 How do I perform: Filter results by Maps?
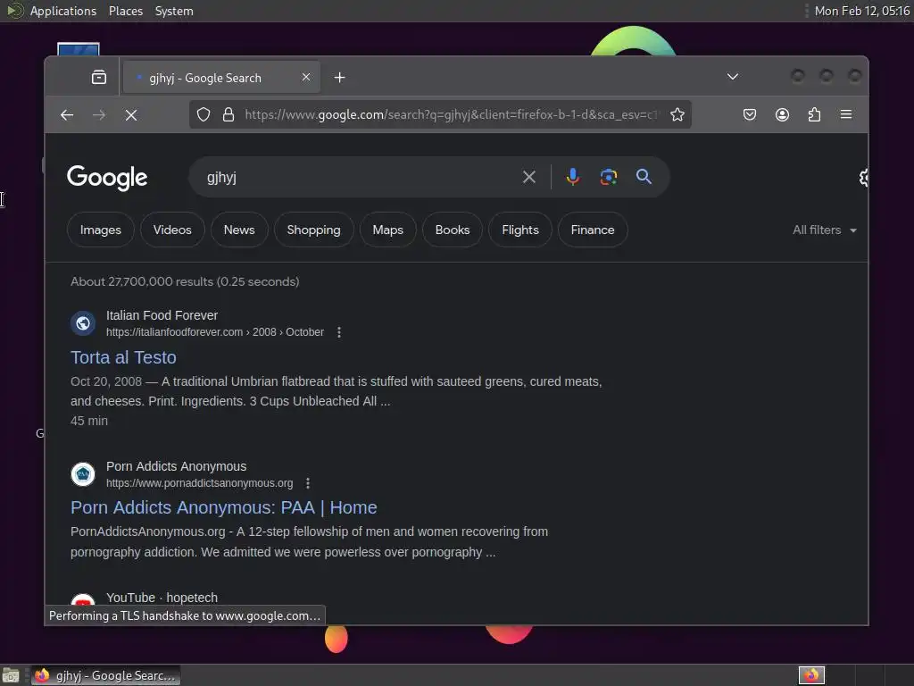388,230
